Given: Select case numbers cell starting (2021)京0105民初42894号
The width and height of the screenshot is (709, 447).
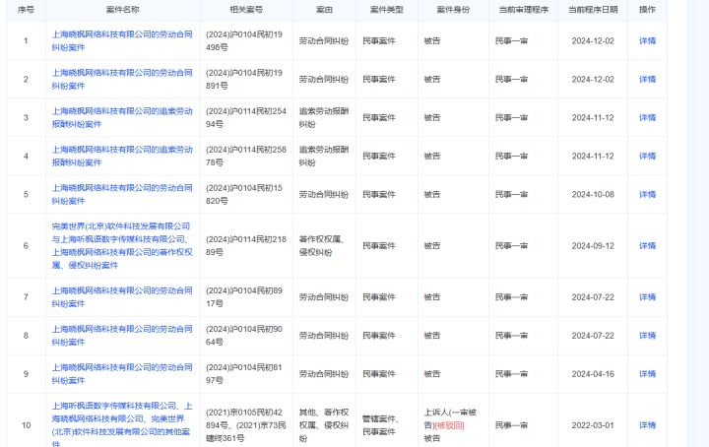Looking at the screenshot, I should [x=246, y=425].
